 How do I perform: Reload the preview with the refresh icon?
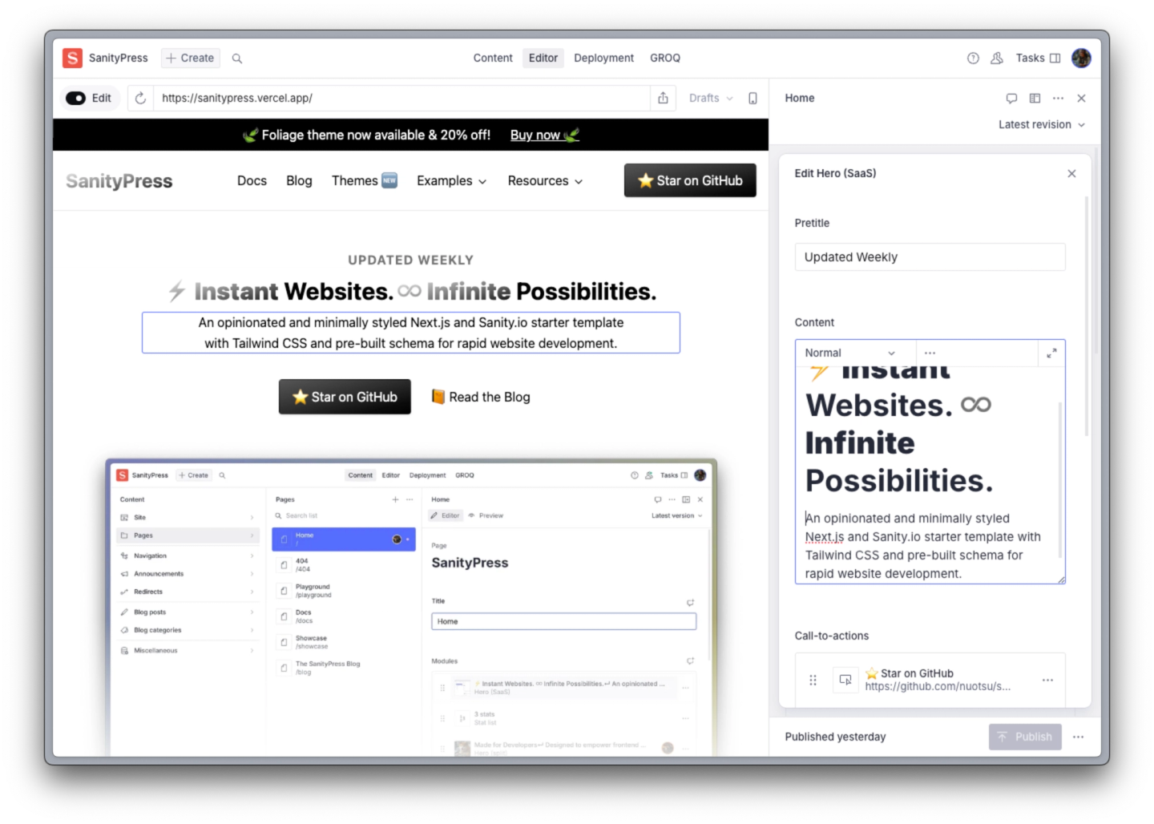[140, 98]
